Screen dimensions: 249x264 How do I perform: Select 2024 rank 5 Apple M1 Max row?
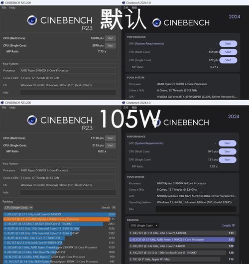(x=182, y=259)
